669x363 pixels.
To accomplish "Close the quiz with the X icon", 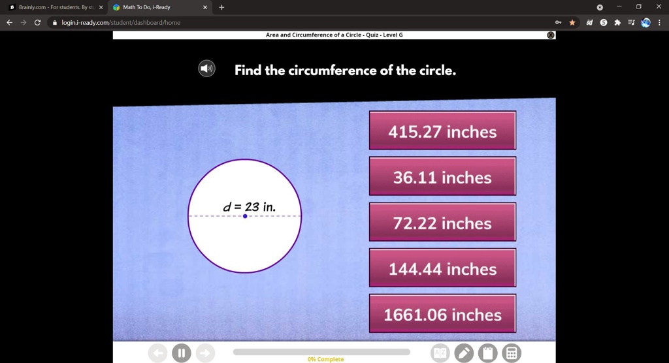I will (x=550, y=35).
